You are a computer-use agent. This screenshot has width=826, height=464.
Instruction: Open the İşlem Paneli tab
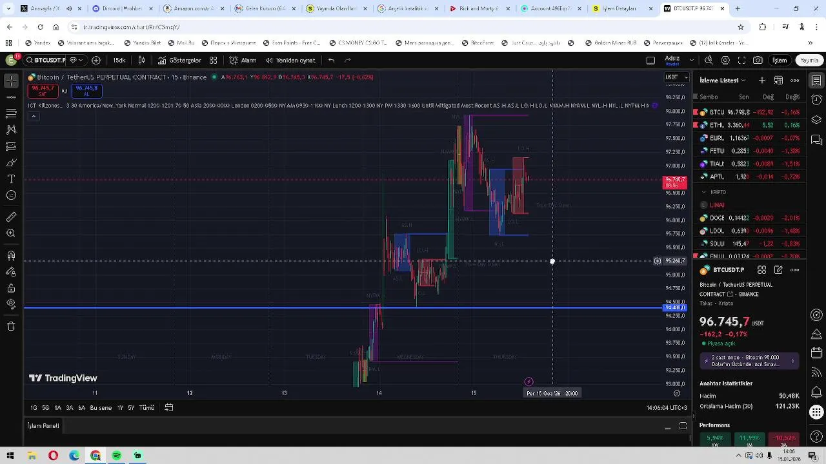[x=43, y=425]
